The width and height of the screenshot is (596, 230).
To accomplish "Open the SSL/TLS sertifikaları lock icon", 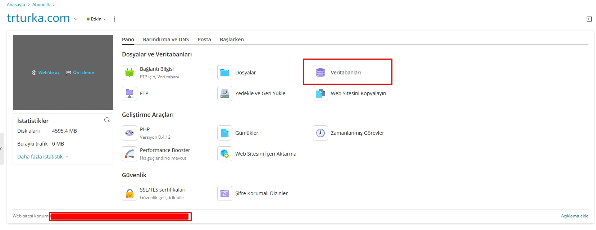I will (x=129, y=193).
